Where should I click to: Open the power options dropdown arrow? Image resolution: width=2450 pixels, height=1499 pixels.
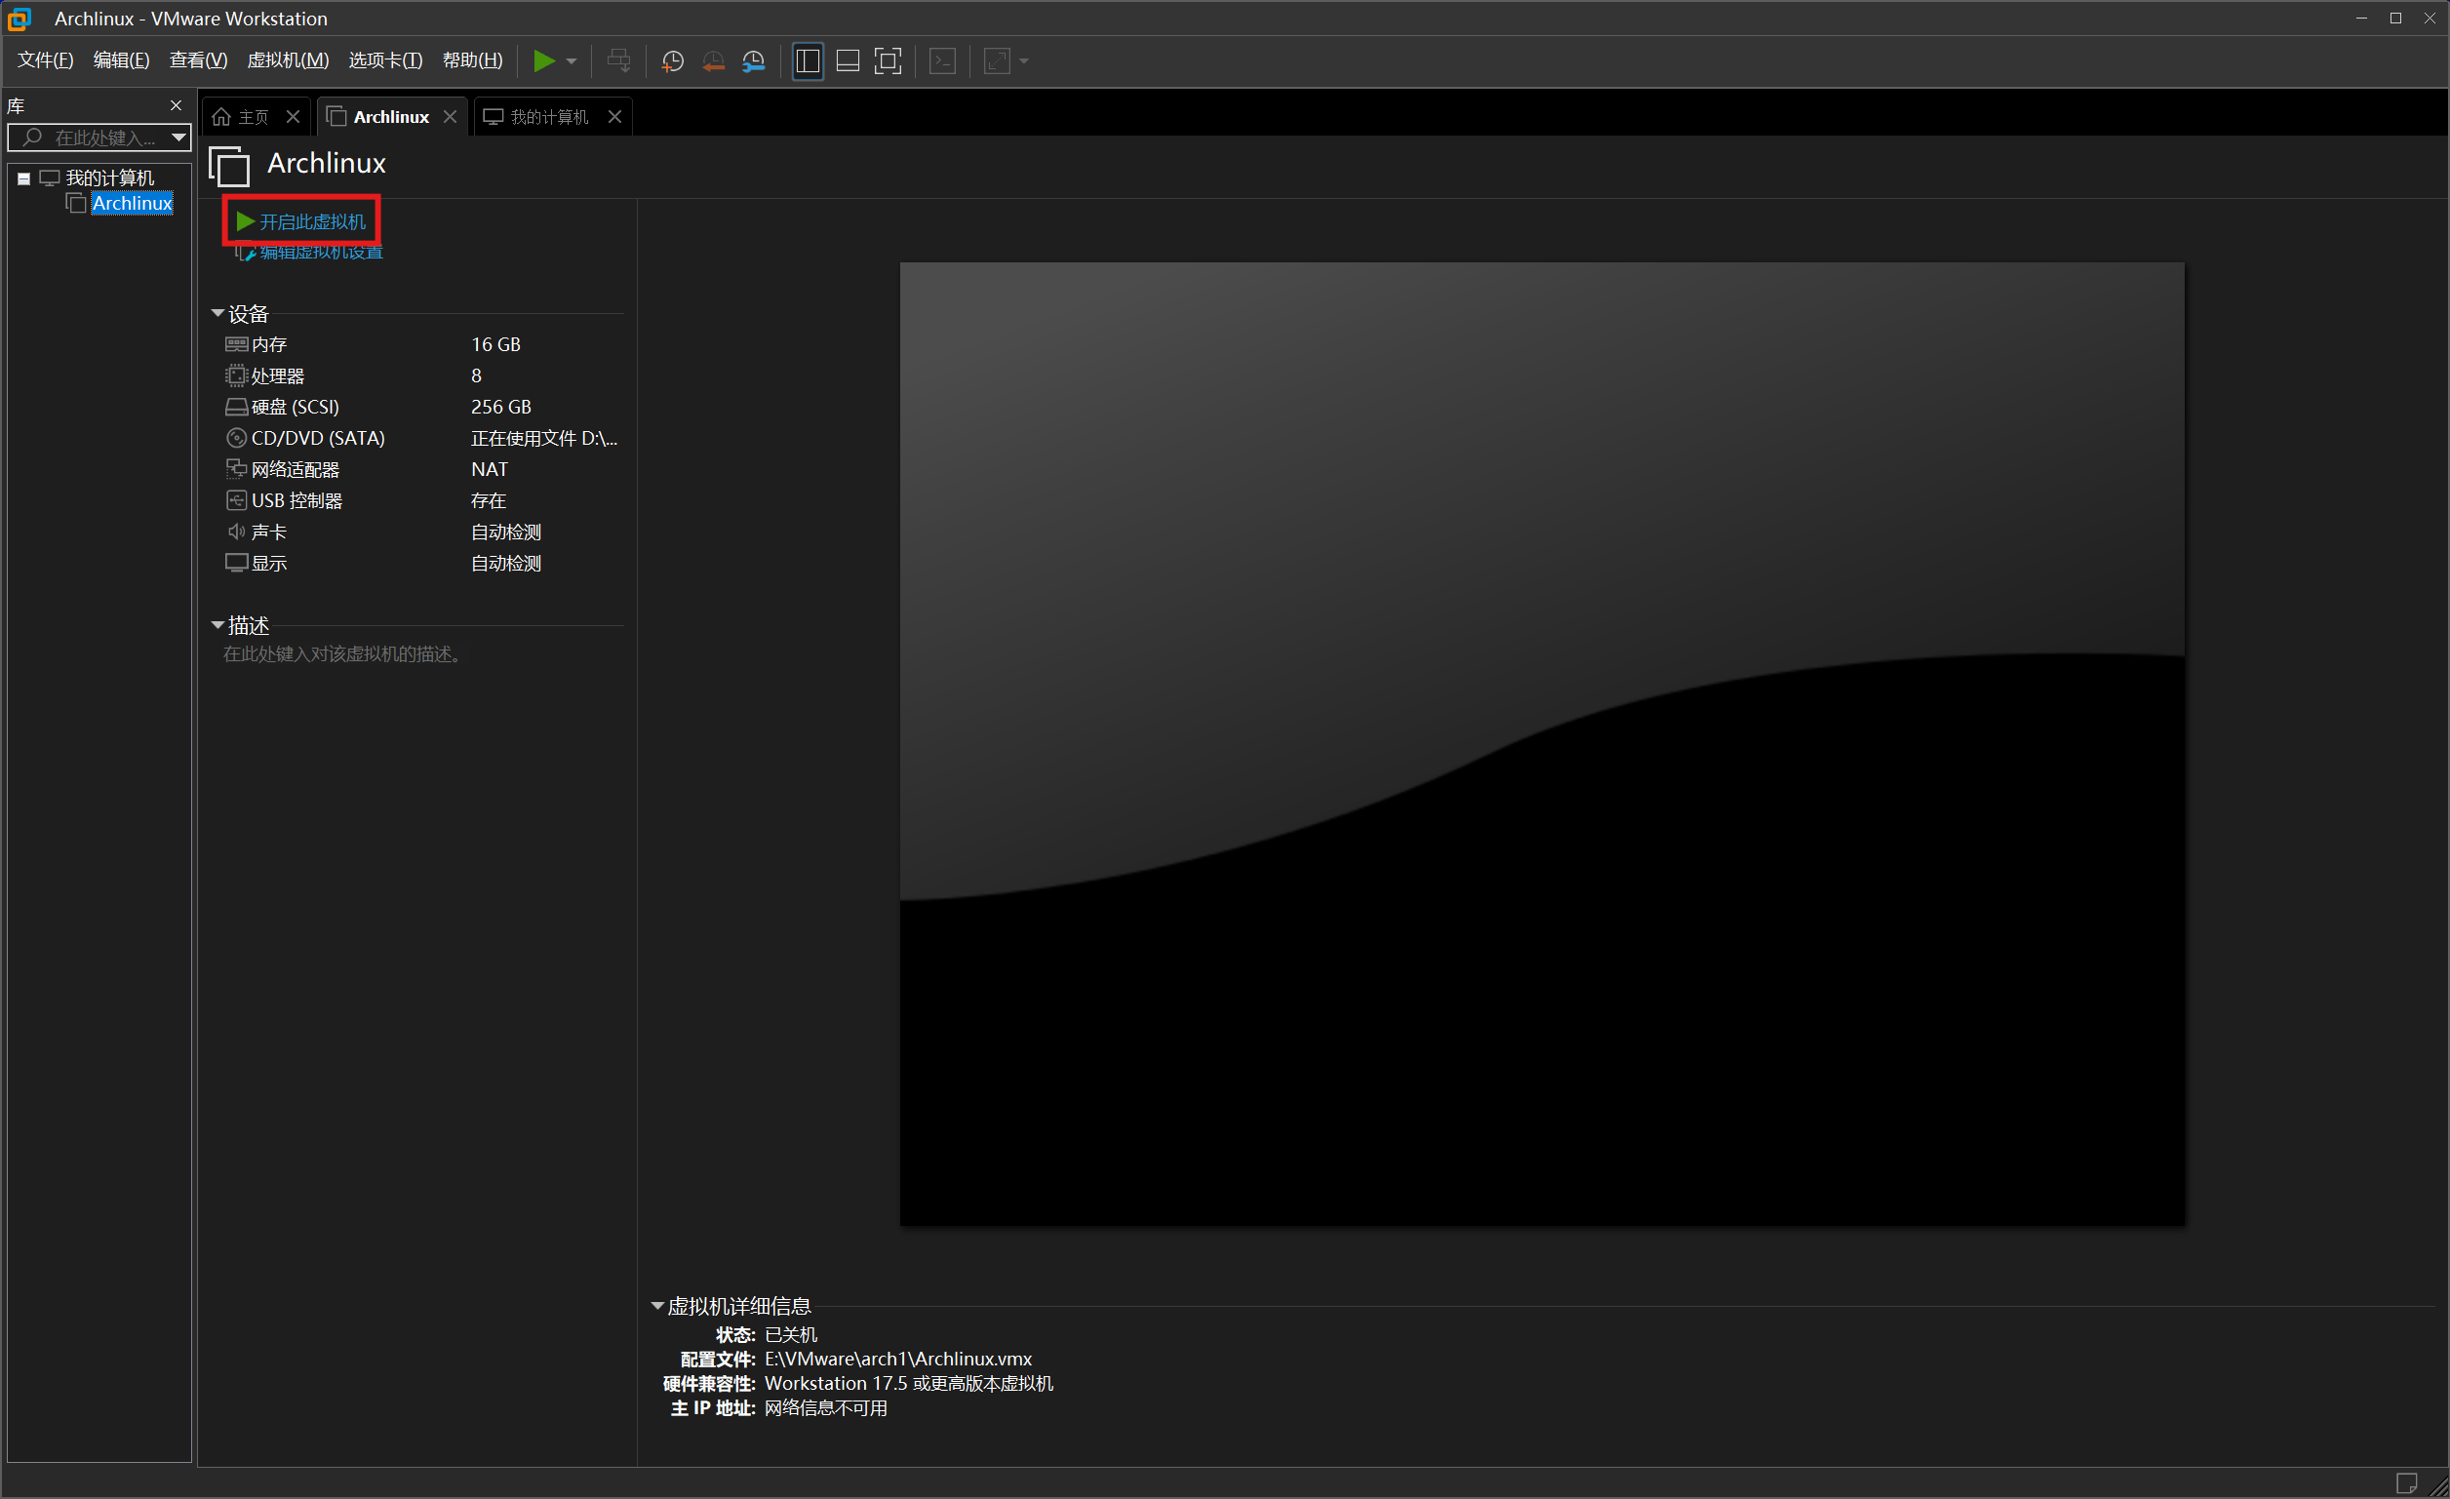click(572, 61)
